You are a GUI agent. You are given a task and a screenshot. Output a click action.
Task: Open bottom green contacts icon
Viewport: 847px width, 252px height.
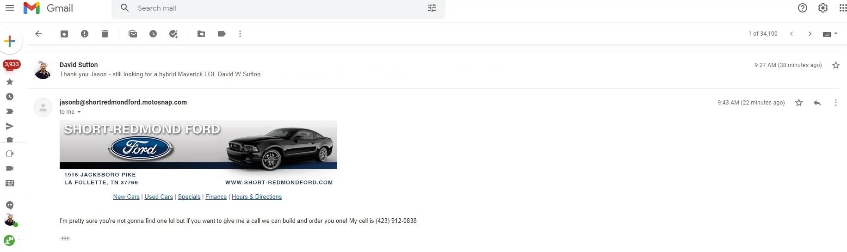(9, 240)
